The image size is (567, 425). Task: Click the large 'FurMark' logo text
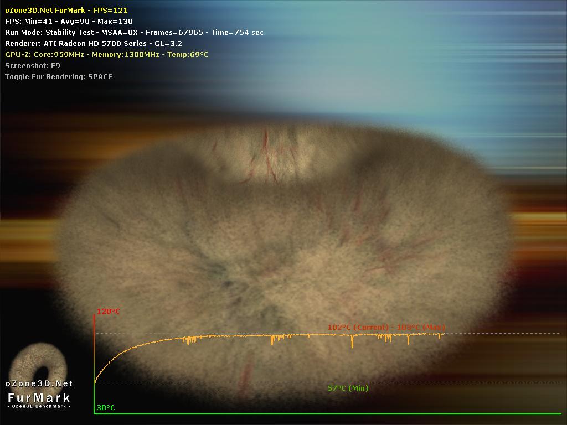coord(39,397)
